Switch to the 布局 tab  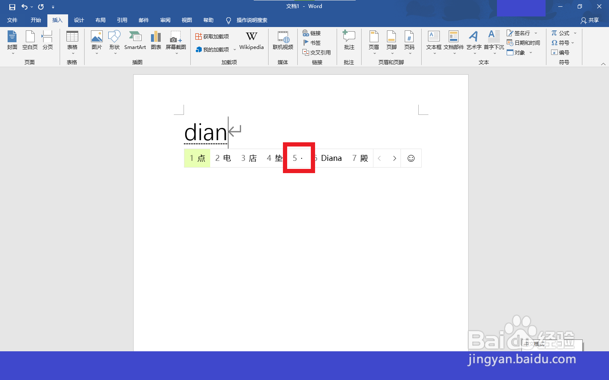101,20
